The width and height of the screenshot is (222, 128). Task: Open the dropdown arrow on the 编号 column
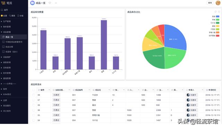click(x=49, y=90)
